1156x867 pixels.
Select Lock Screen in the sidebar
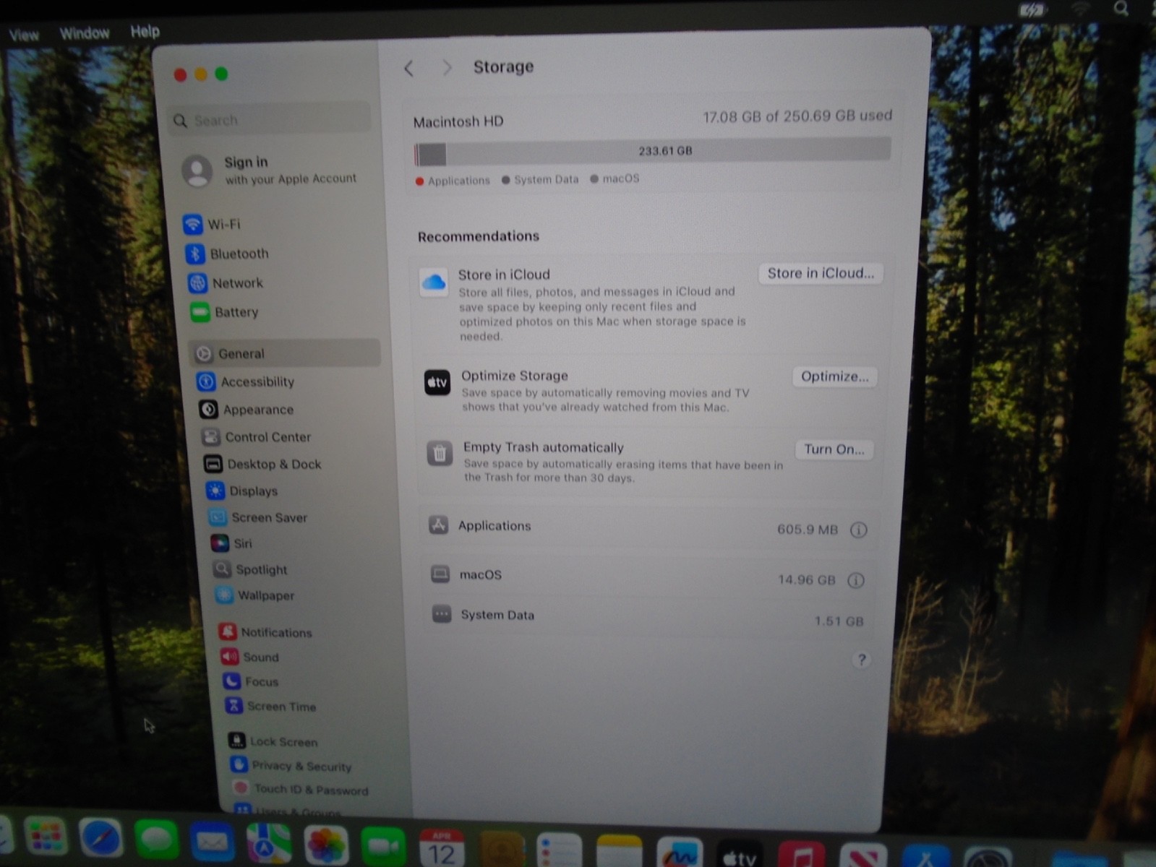point(273,741)
